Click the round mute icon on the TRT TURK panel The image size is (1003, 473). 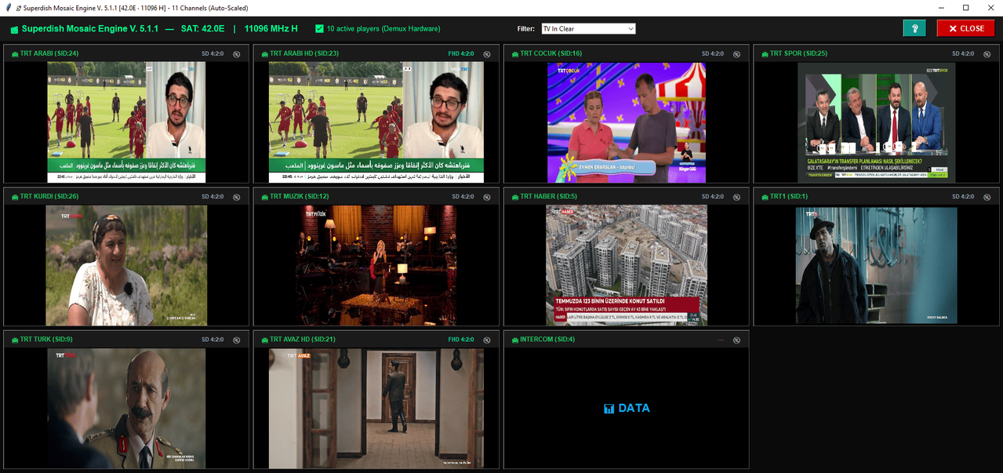[x=237, y=340]
